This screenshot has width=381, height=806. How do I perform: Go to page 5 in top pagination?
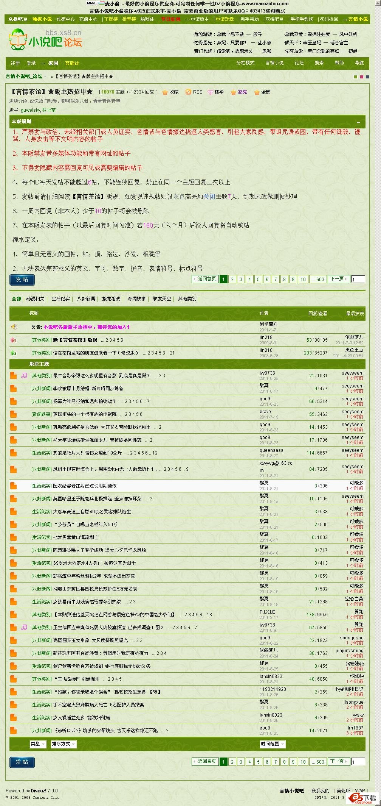tap(258, 279)
